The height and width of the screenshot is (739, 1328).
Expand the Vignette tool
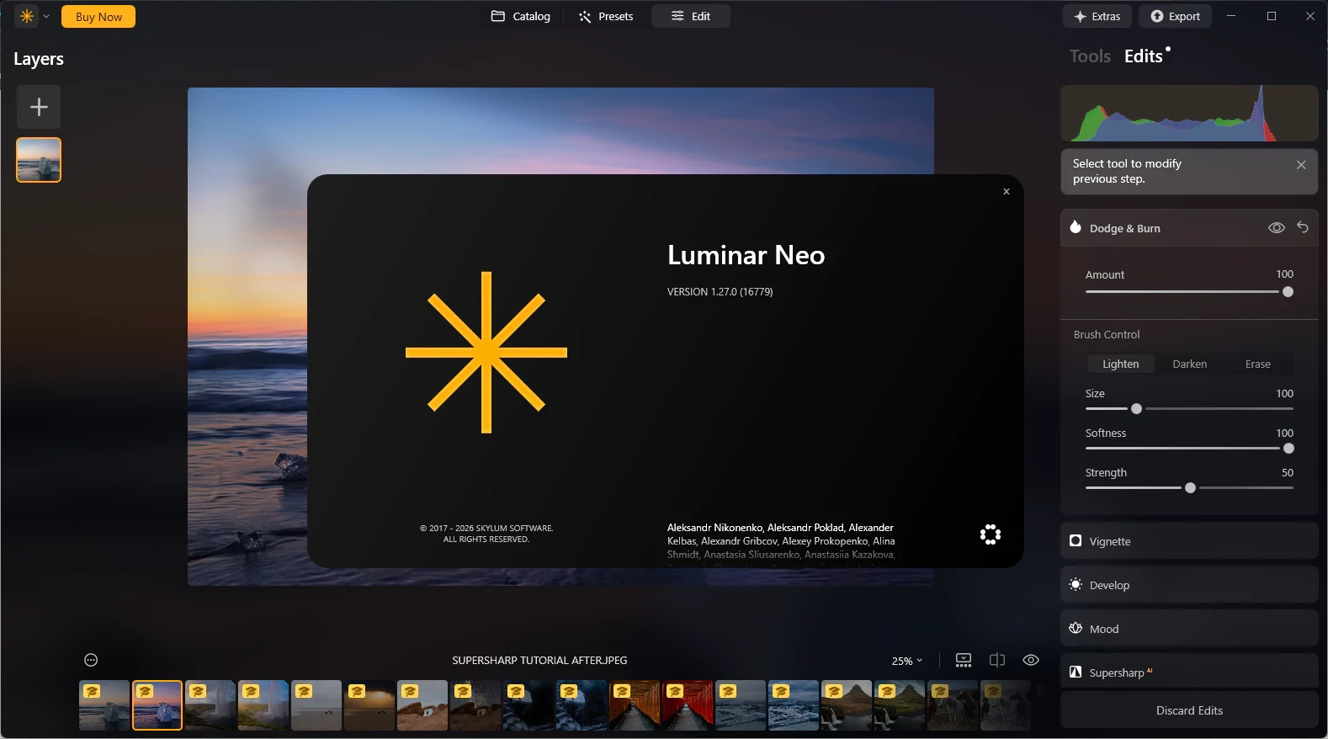(x=1189, y=541)
